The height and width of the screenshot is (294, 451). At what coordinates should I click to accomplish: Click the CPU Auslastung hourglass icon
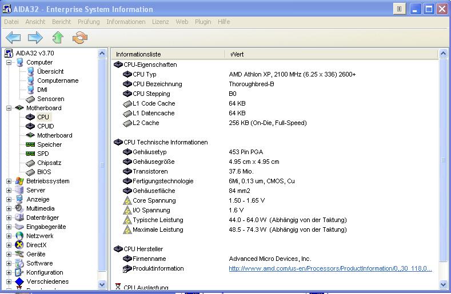click(x=118, y=287)
